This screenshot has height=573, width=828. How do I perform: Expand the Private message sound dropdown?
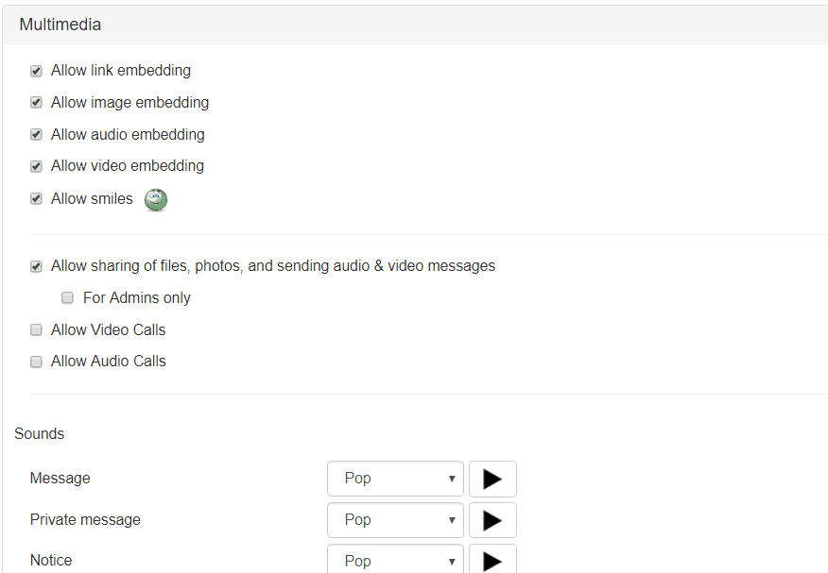[x=395, y=520]
